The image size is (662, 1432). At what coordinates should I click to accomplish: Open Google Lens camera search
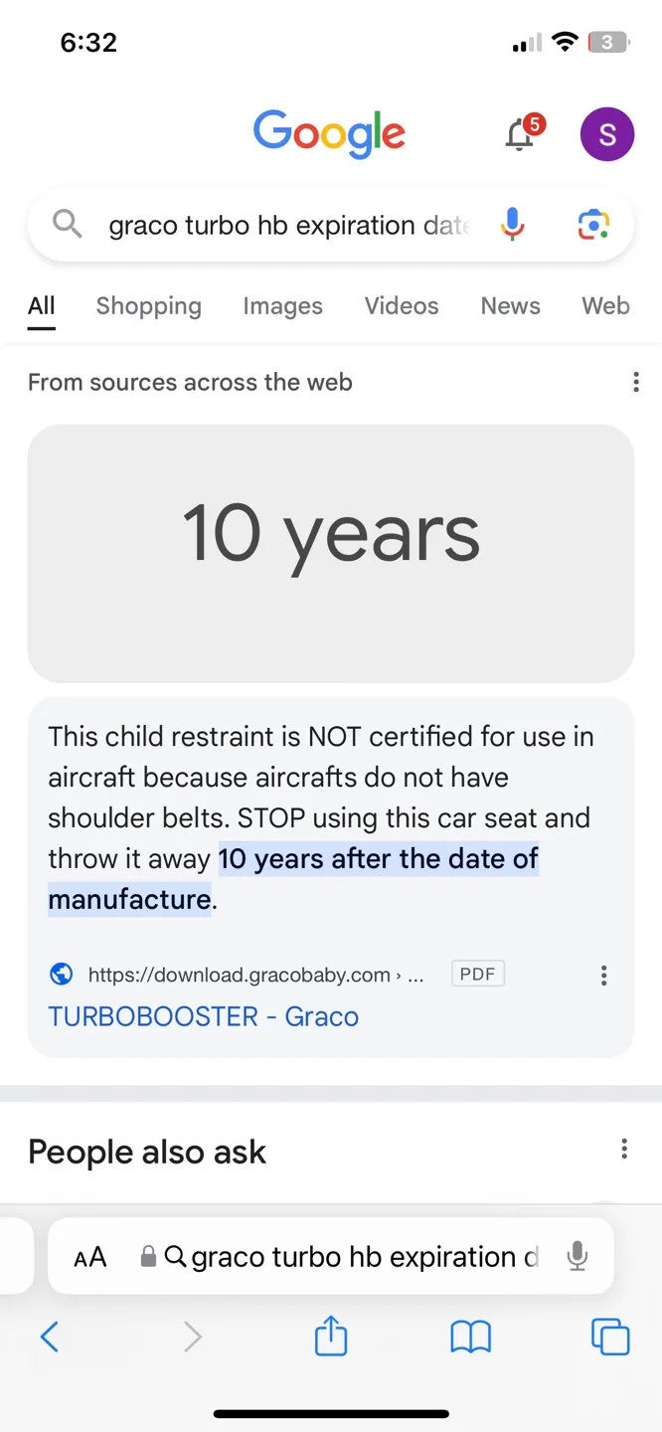[x=593, y=225]
